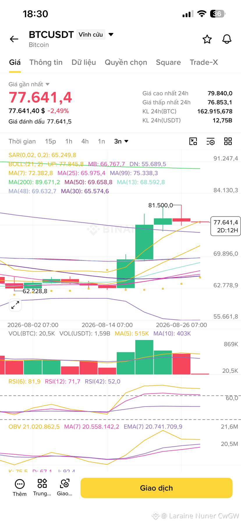Image resolution: width=241 pixels, height=523 pixels.
Task: Tap the current price tag 77.641,4 on axis
Action: (226, 226)
